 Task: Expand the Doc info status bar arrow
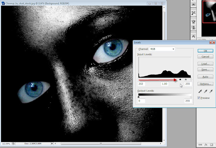pyautogui.click(x=52, y=144)
